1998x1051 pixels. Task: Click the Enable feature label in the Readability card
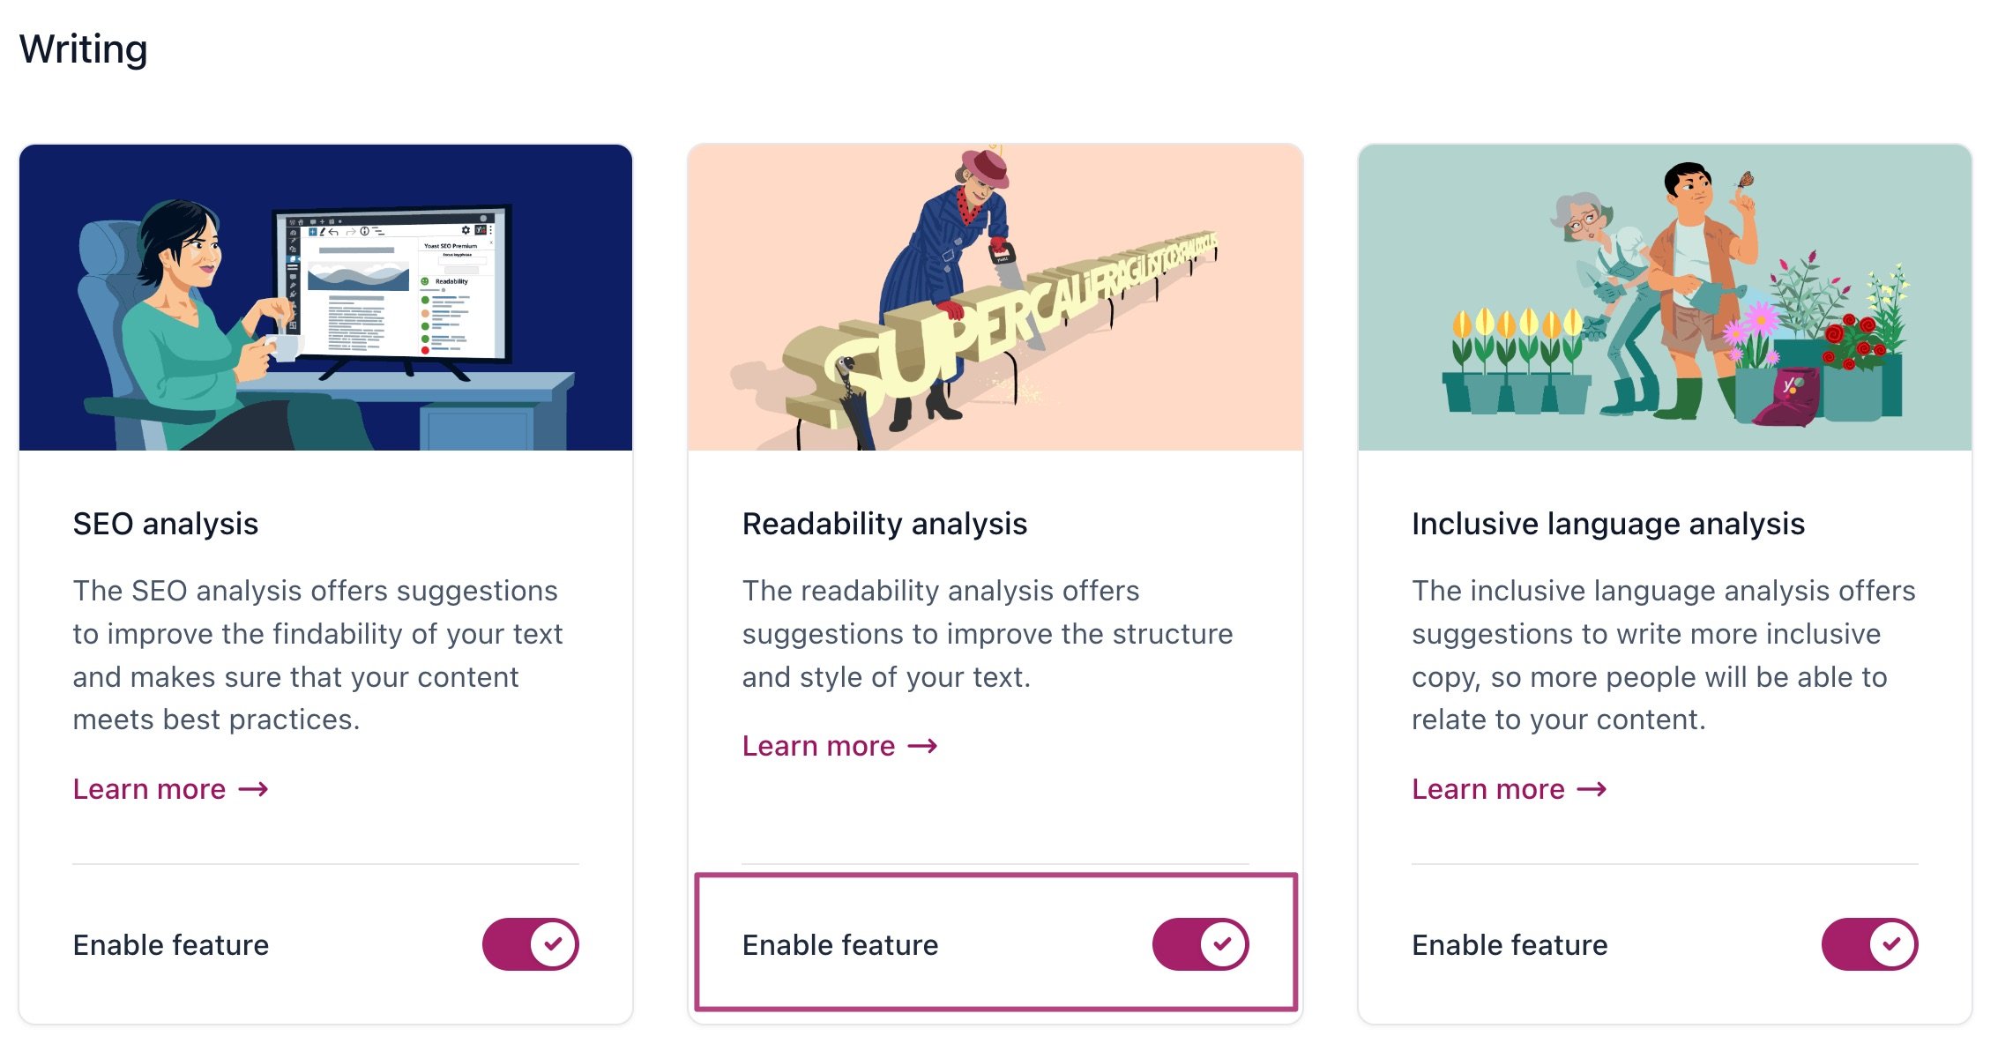tap(840, 945)
